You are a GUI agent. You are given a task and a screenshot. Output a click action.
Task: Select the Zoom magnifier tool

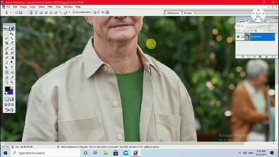click(12, 82)
